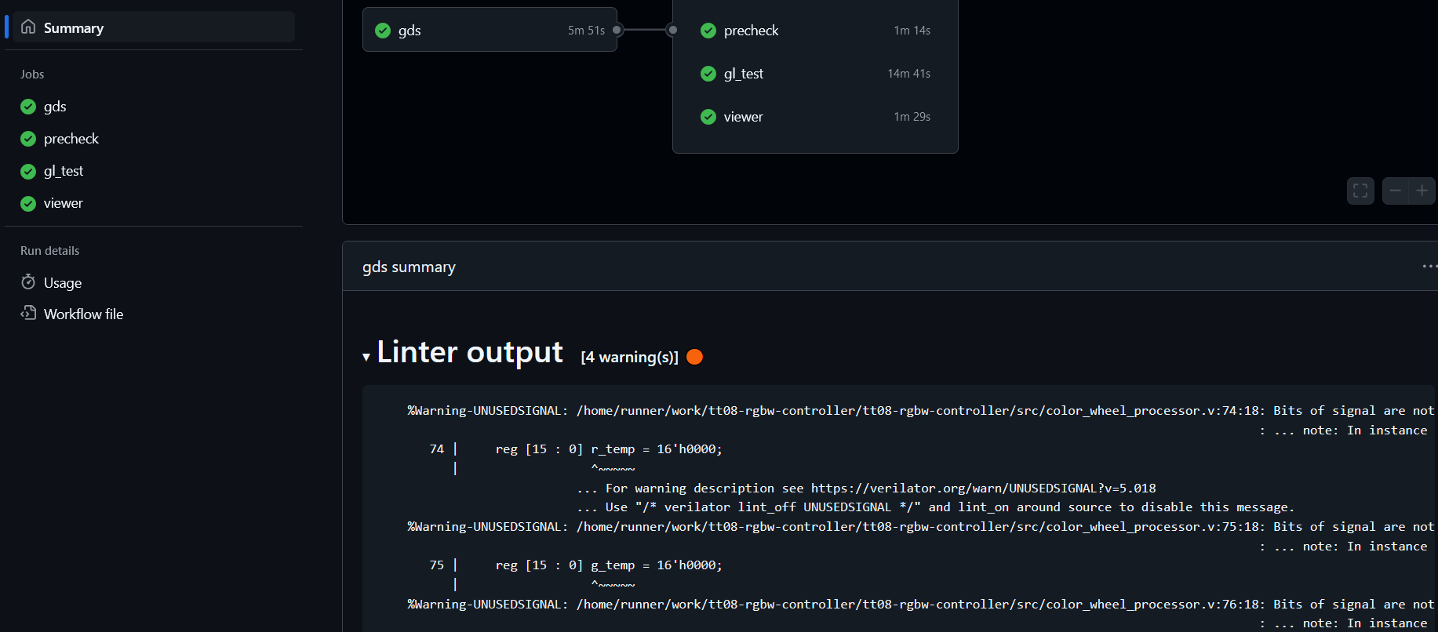
Task: Select the precheck job in sidebar
Action: 71,139
